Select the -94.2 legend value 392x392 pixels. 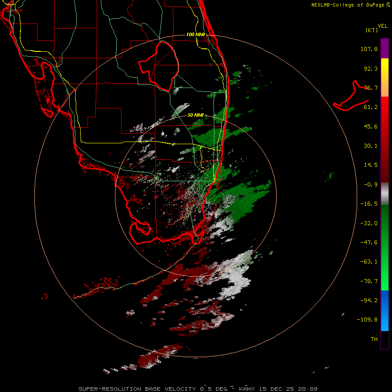(x=369, y=301)
